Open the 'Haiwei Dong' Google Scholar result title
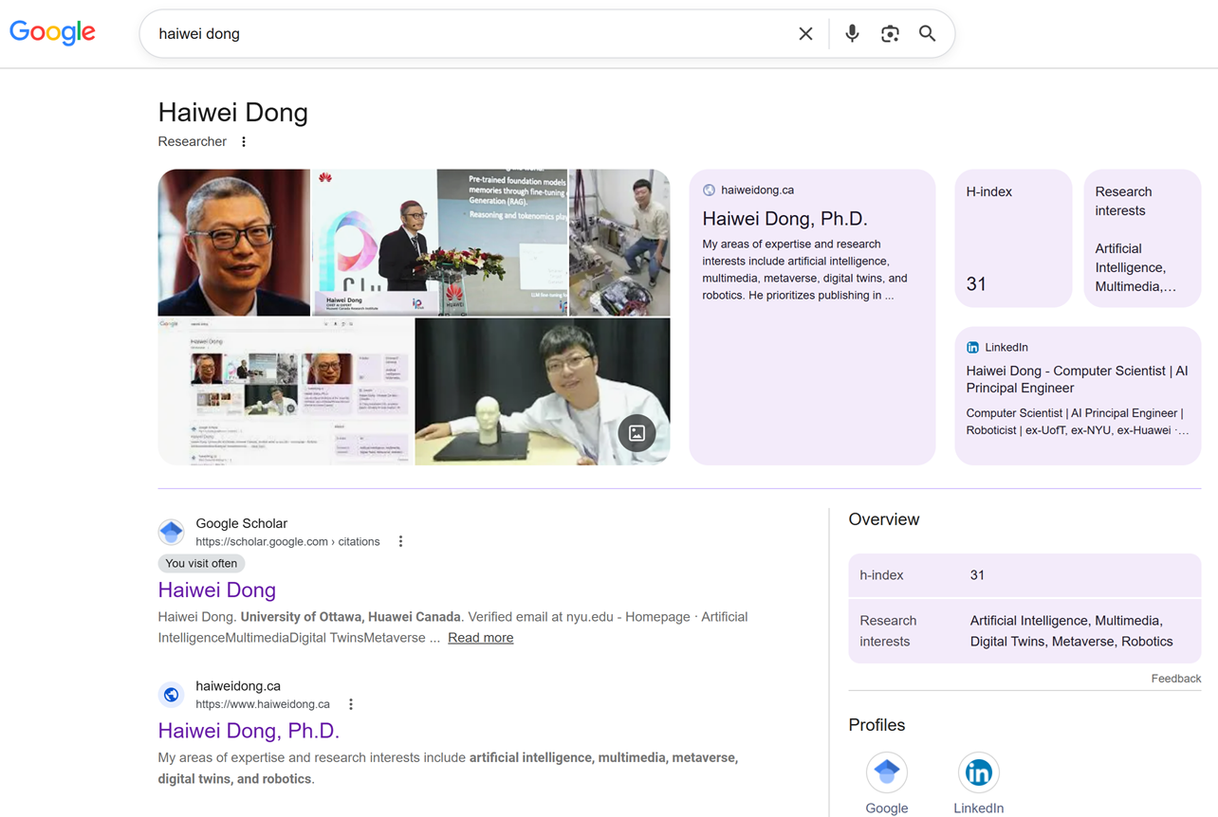This screenshot has width=1218, height=817. tap(217, 590)
